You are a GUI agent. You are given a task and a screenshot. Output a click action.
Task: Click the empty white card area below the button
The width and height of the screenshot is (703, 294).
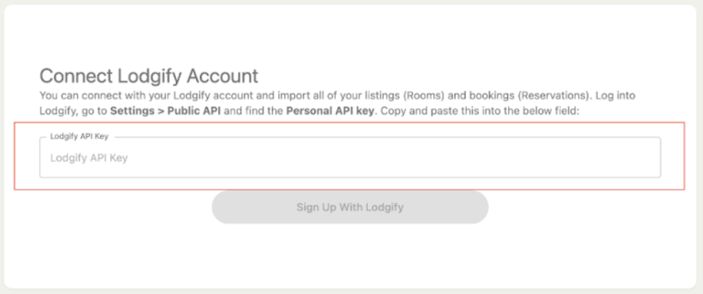[x=350, y=257]
